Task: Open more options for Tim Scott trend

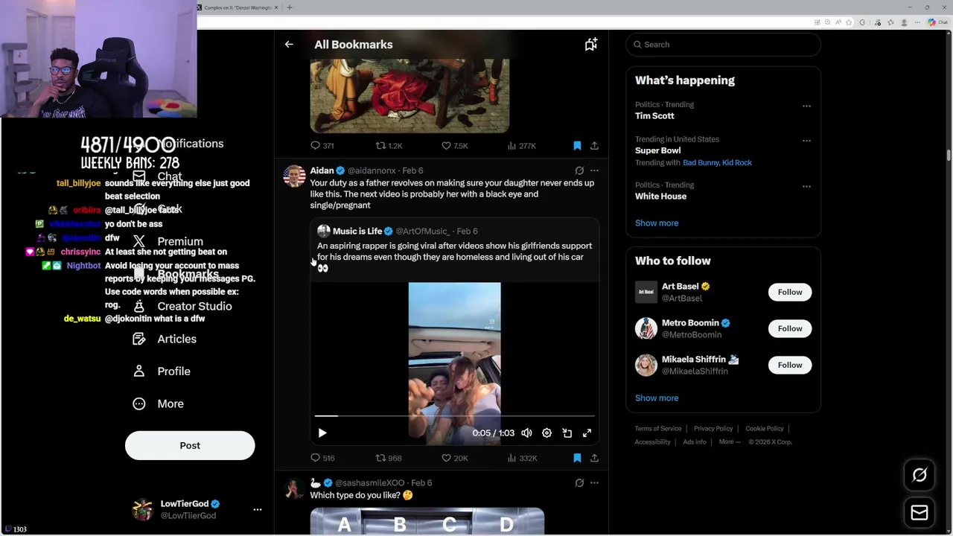Action: pos(806,106)
